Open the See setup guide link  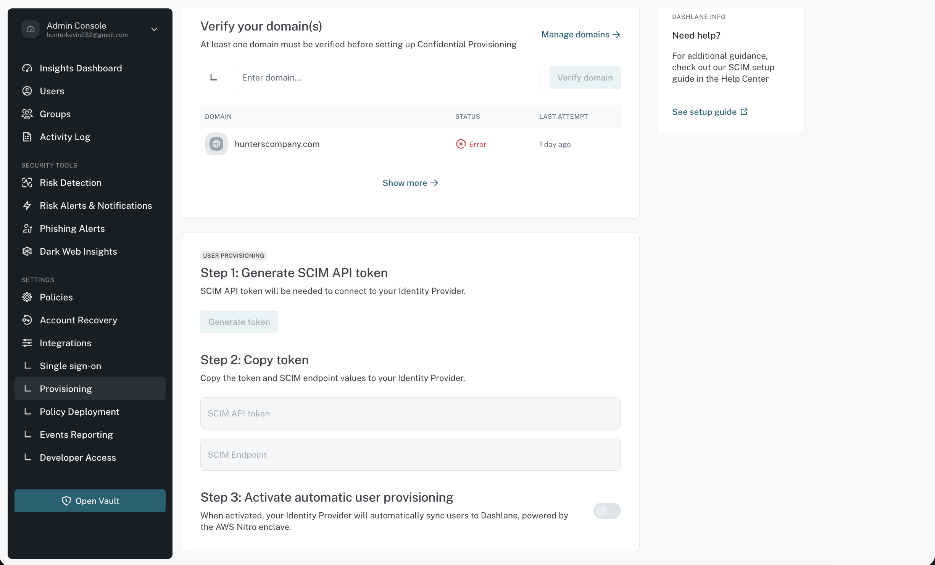pyautogui.click(x=710, y=112)
